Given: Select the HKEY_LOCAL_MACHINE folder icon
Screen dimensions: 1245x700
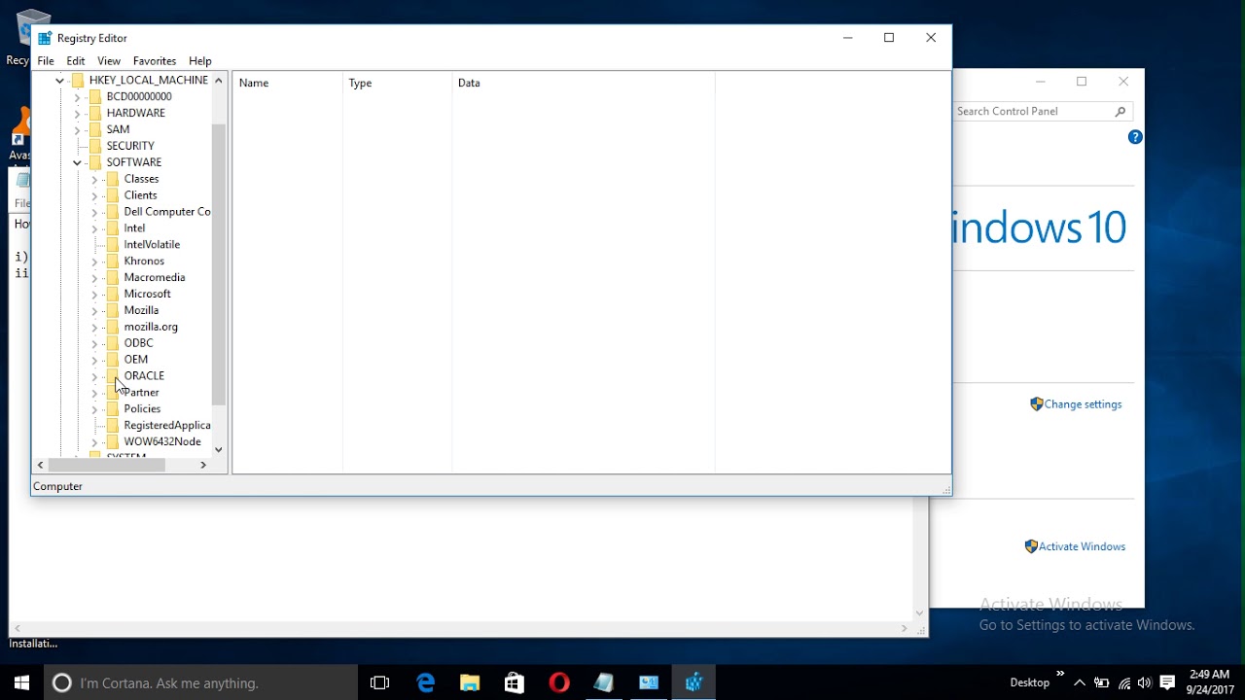Looking at the screenshot, I should click(78, 80).
